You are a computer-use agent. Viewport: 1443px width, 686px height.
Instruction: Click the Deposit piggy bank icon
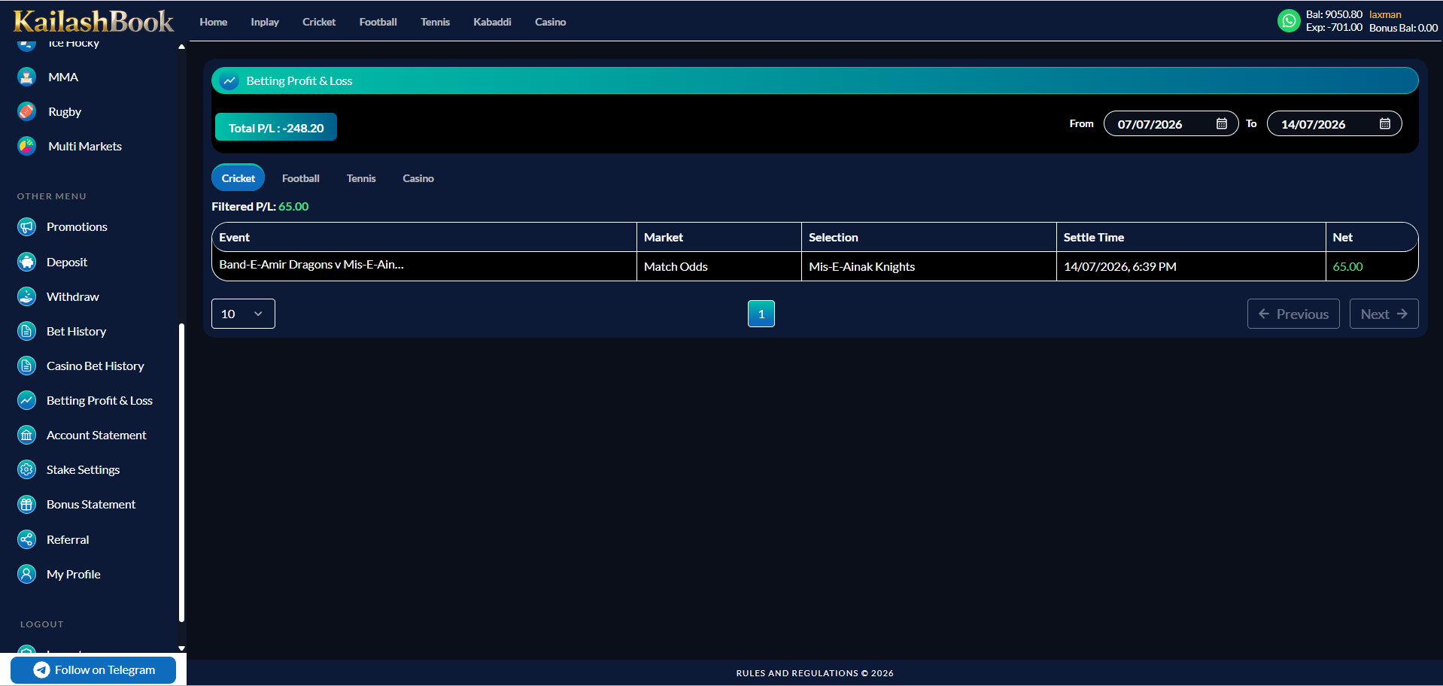(27, 262)
